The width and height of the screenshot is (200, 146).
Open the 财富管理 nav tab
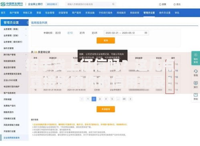(63, 13)
